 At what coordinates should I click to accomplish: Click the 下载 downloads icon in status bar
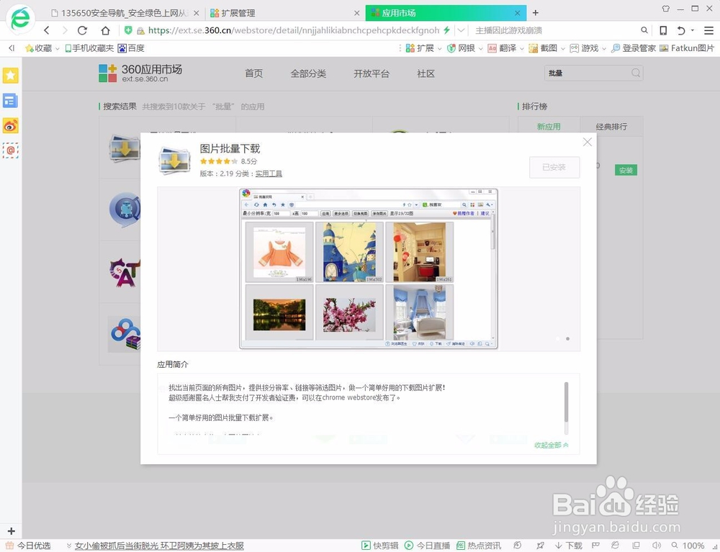coord(568,546)
